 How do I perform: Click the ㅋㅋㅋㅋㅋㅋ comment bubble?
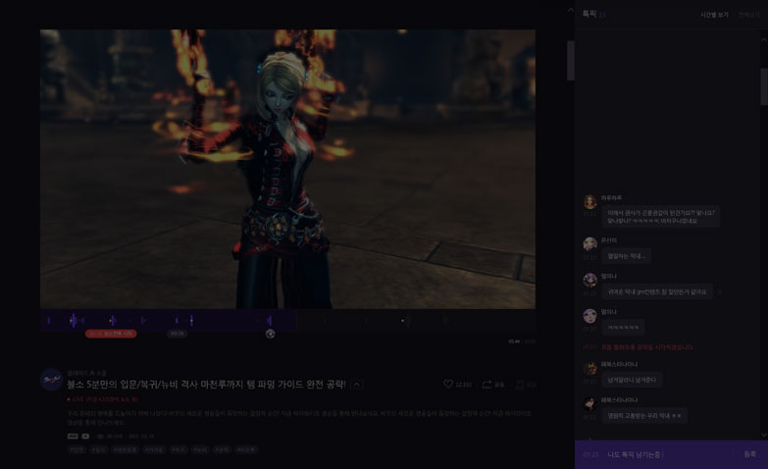click(x=623, y=328)
